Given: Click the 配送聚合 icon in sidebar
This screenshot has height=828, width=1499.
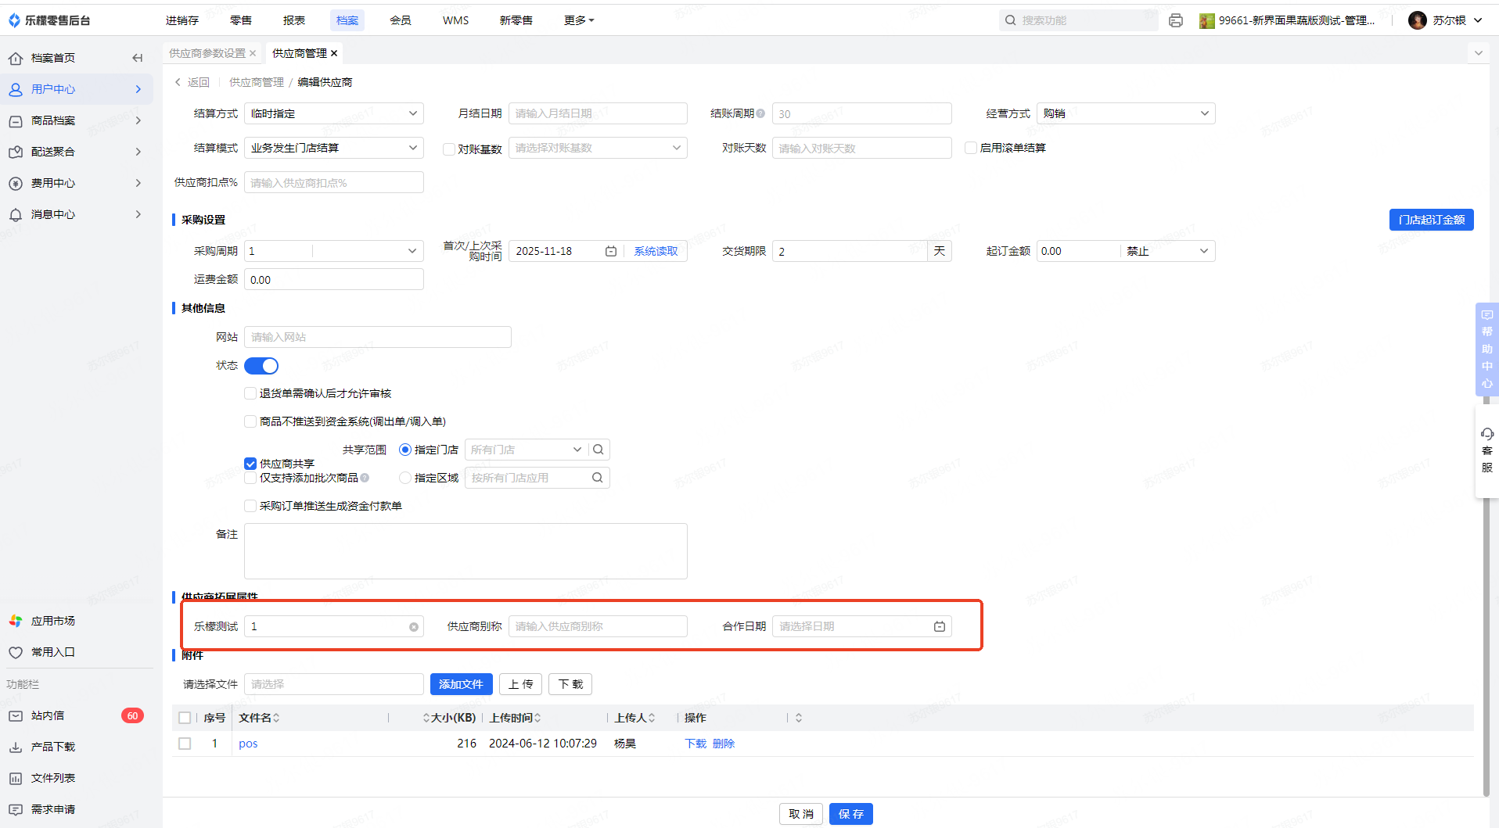Looking at the screenshot, I should pyautogui.click(x=16, y=152).
